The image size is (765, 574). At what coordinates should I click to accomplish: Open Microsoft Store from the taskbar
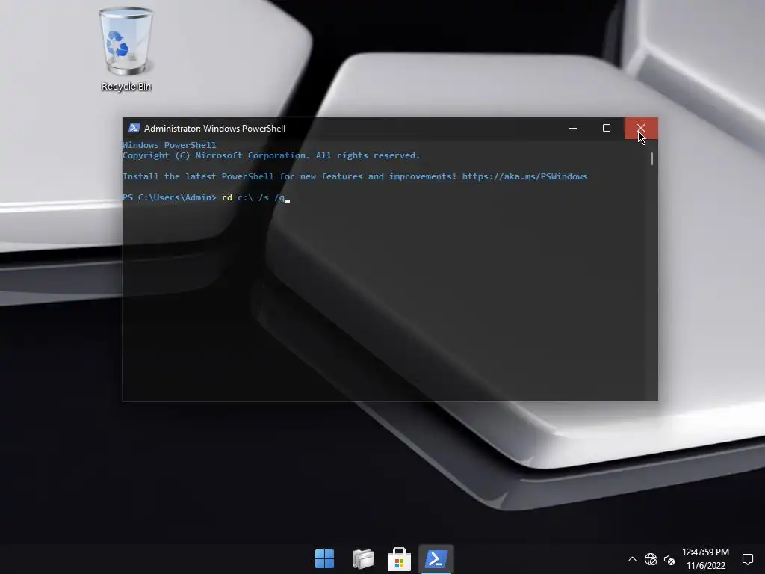(x=399, y=559)
